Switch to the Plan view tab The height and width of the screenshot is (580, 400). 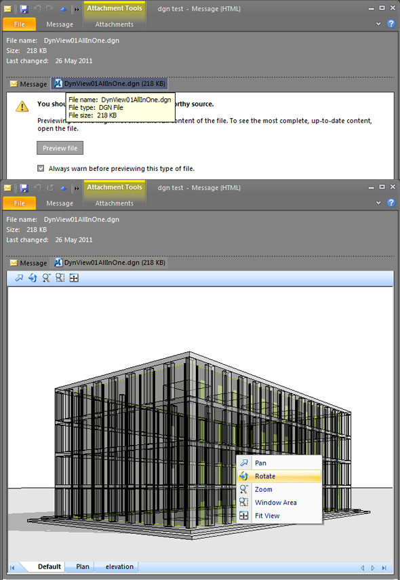83,566
